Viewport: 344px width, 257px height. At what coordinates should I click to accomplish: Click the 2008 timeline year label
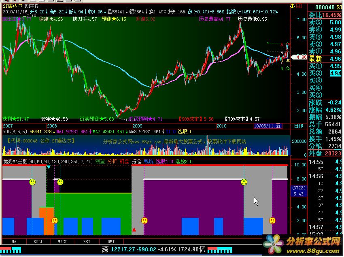[x=52, y=126]
